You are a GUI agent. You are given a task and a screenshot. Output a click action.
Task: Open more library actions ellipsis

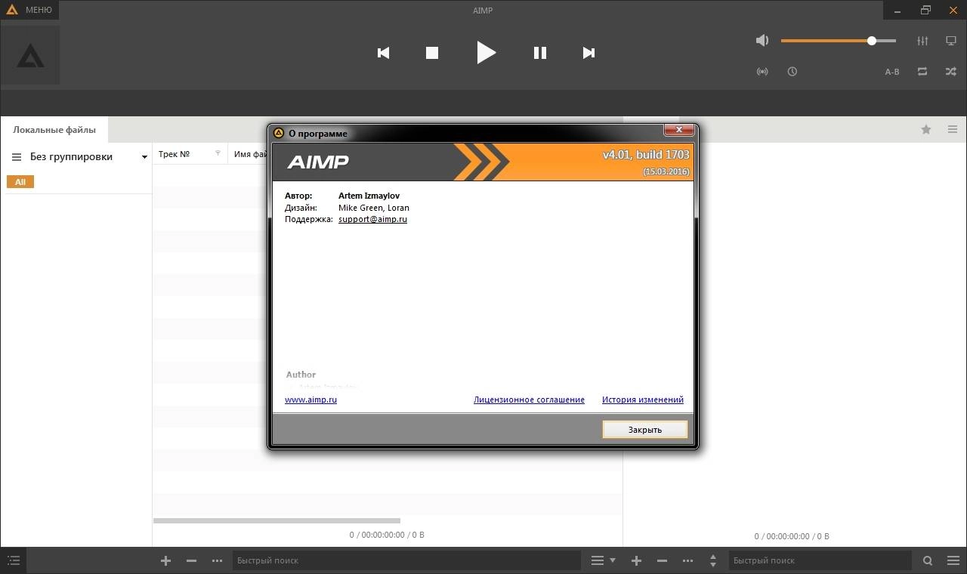coord(218,560)
